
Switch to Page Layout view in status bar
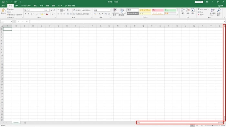pyautogui.click(x=197, y=126)
